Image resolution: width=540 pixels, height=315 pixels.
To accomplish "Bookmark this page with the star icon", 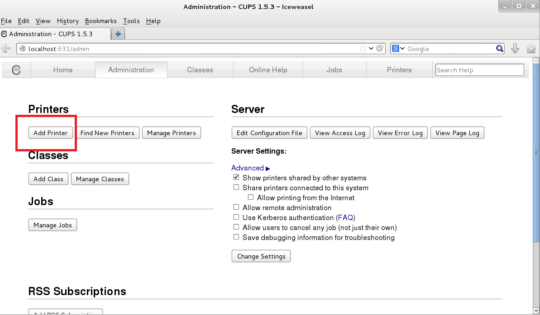I will click(363, 49).
